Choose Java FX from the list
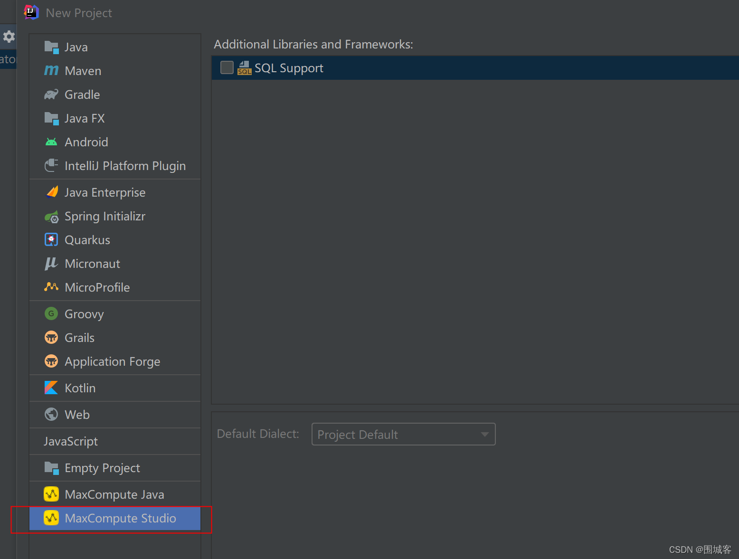Image resolution: width=739 pixels, height=559 pixels. click(115, 118)
